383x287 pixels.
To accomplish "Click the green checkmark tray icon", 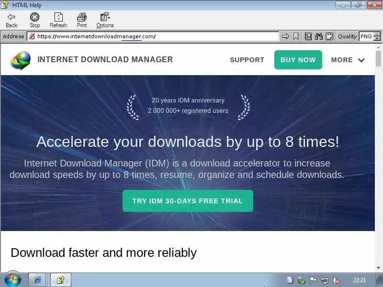I will point(302,280).
